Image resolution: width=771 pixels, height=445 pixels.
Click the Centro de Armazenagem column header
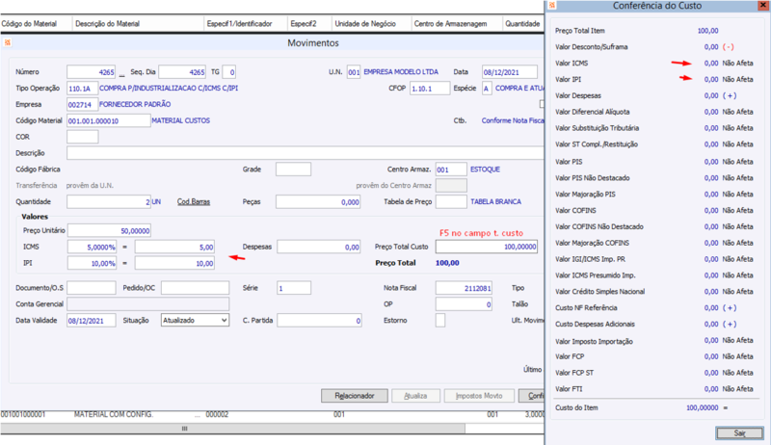(x=450, y=23)
